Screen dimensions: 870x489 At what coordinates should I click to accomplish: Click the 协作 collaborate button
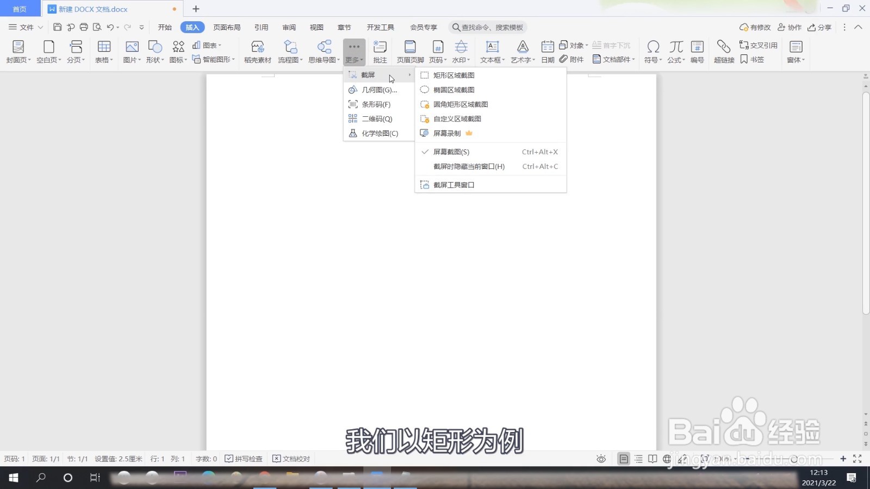click(x=790, y=27)
